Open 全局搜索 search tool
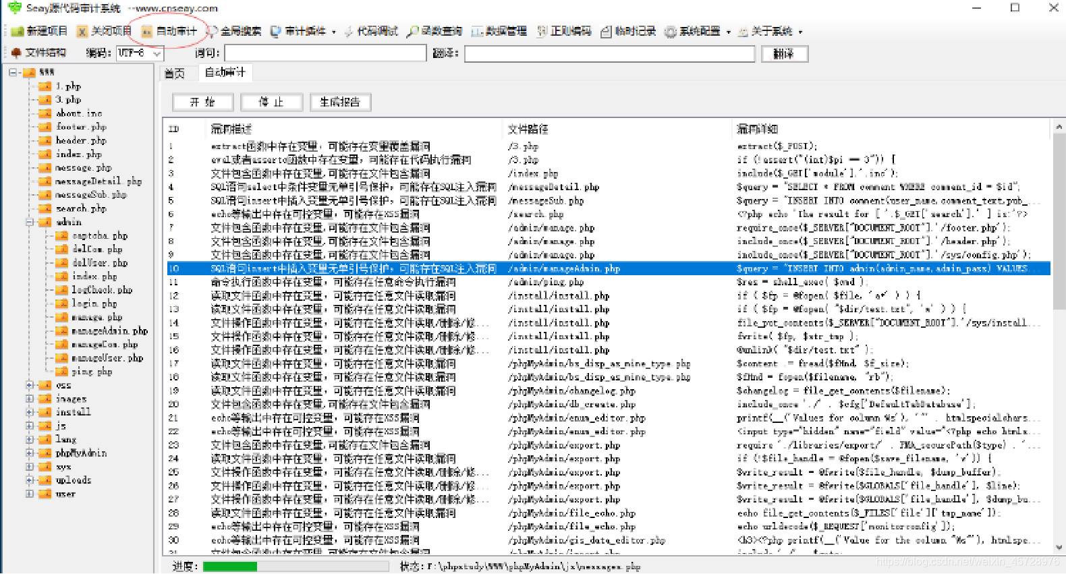The height and width of the screenshot is (574, 1066). coord(233,31)
